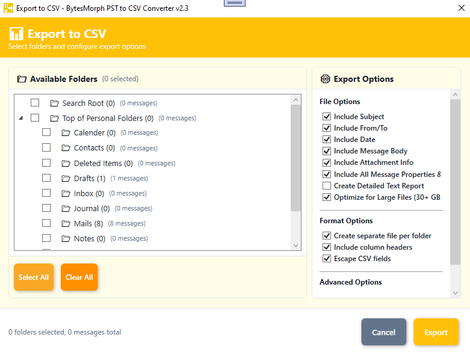Screen dimensions: 470x355
Task: Click Export Options scrollbar down arrow
Action: pyautogui.click(x=456, y=293)
